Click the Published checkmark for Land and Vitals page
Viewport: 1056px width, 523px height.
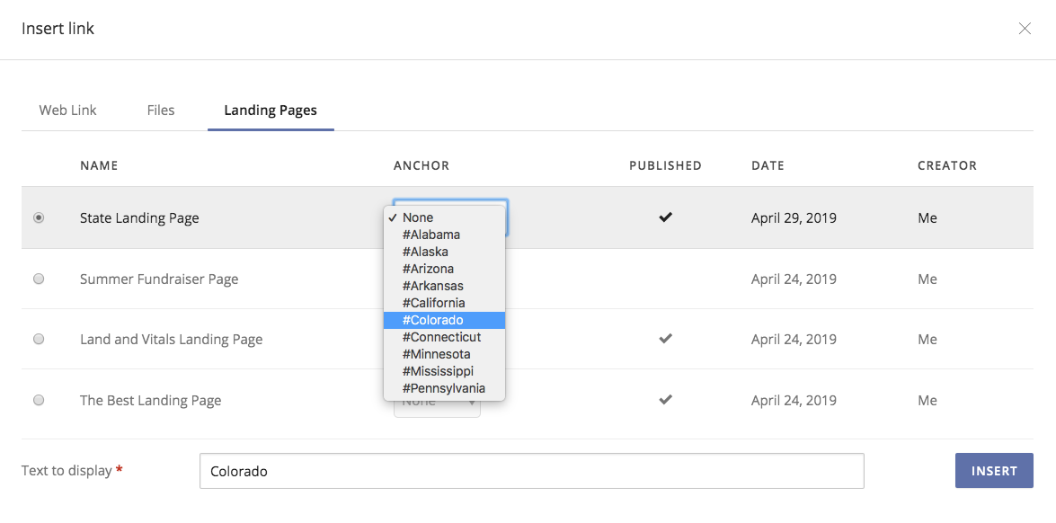coord(665,339)
